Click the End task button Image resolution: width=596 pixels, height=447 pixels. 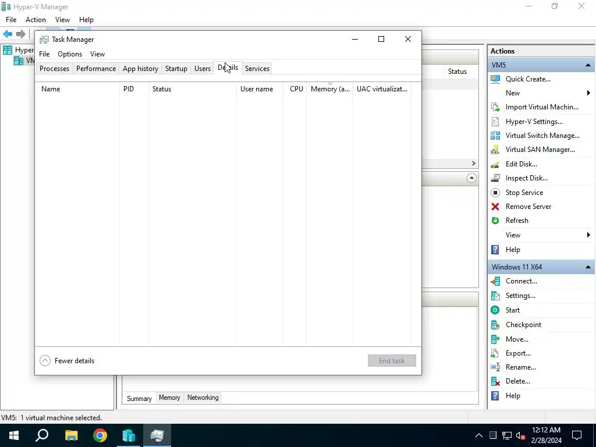(x=392, y=361)
